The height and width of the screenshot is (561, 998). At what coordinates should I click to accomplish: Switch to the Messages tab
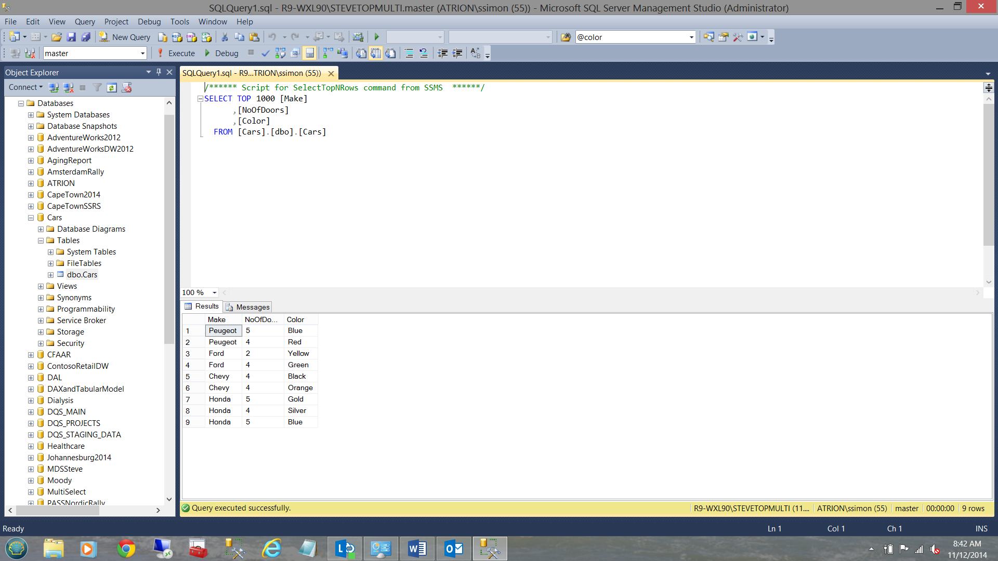[248, 307]
